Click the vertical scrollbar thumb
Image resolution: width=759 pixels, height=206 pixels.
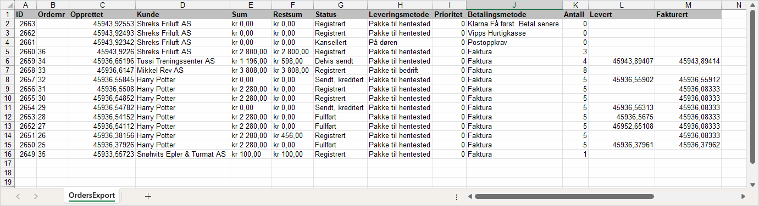pos(753,86)
